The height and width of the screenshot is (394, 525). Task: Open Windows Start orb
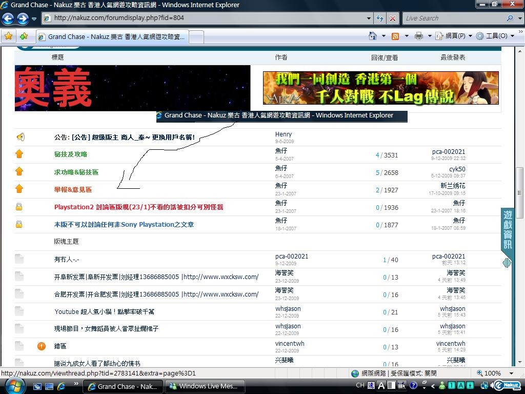14,385
